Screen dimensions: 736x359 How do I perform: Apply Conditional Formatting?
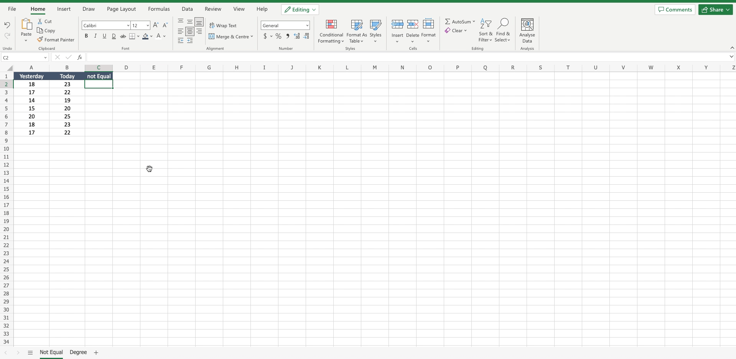pos(331,31)
